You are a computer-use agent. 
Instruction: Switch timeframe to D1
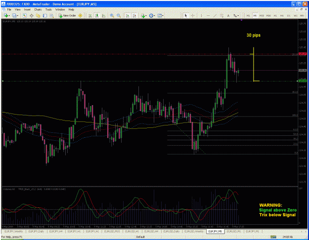point(289,15)
